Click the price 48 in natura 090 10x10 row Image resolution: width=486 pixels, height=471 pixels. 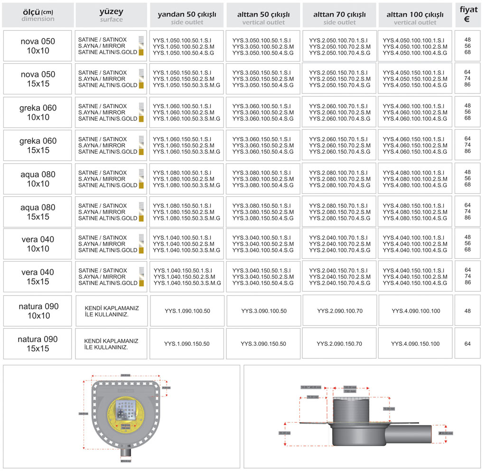(x=467, y=311)
